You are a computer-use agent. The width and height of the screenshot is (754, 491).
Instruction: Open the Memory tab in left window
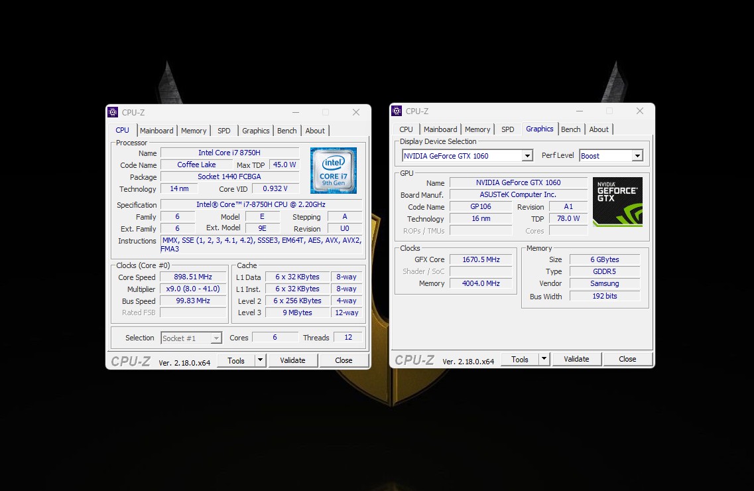194,131
